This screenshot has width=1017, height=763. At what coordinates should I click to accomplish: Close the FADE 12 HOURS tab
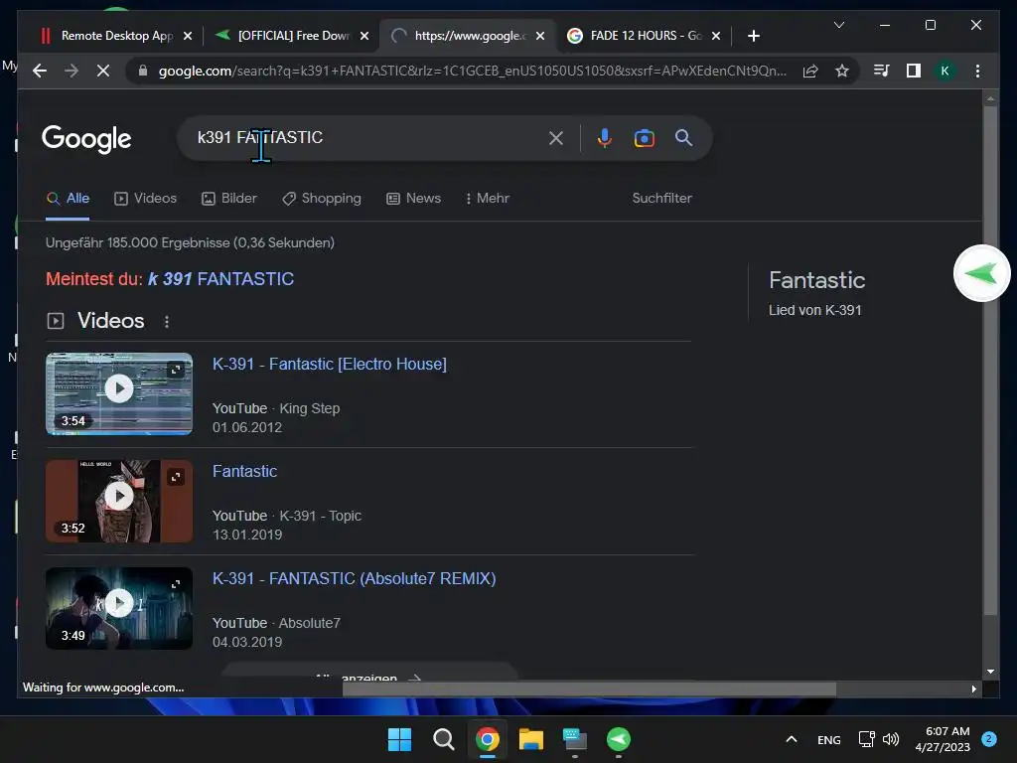click(x=716, y=36)
